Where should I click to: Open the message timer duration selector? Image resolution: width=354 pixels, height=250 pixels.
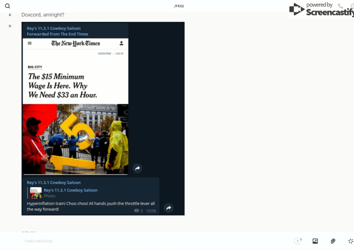(x=298, y=241)
